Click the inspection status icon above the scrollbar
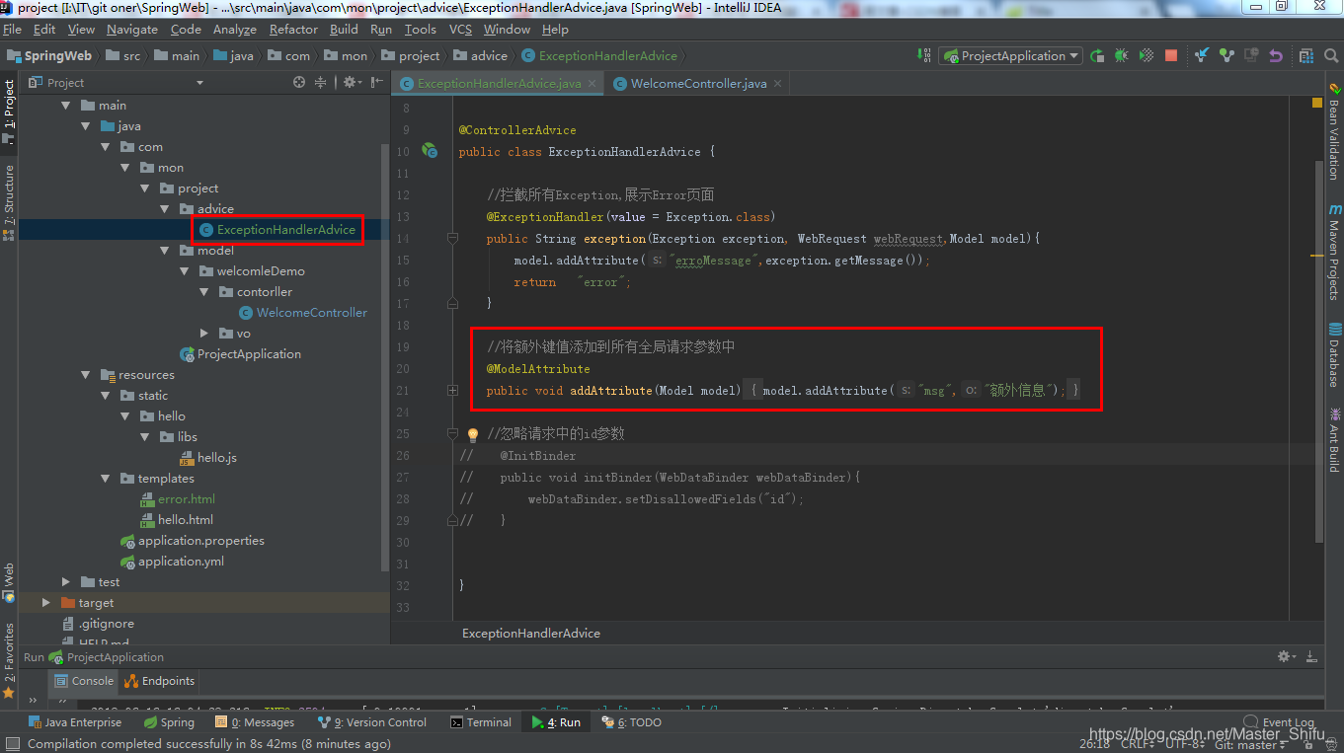This screenshot has height=753, width=1344. (x=1317, y=103)
